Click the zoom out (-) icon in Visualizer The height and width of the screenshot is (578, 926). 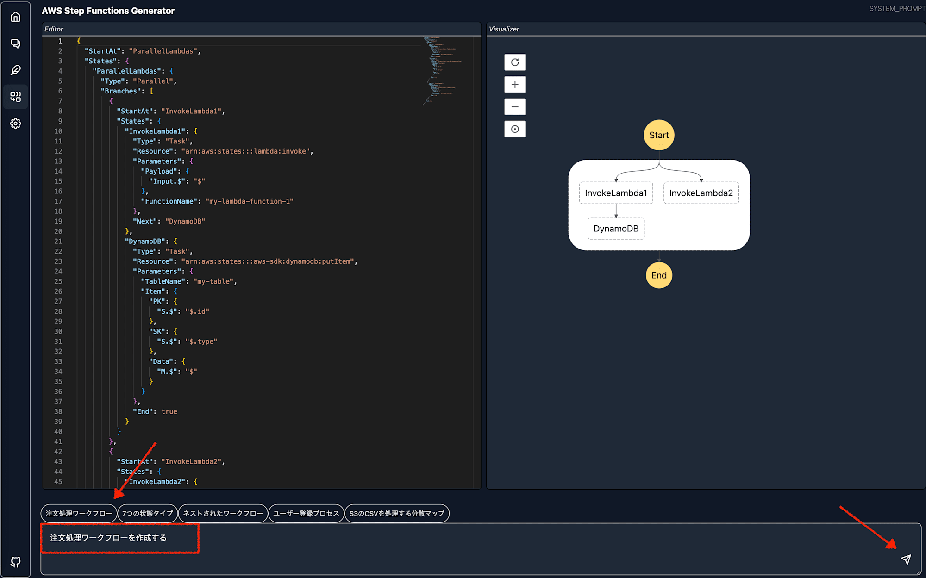(x=516, y=106)
